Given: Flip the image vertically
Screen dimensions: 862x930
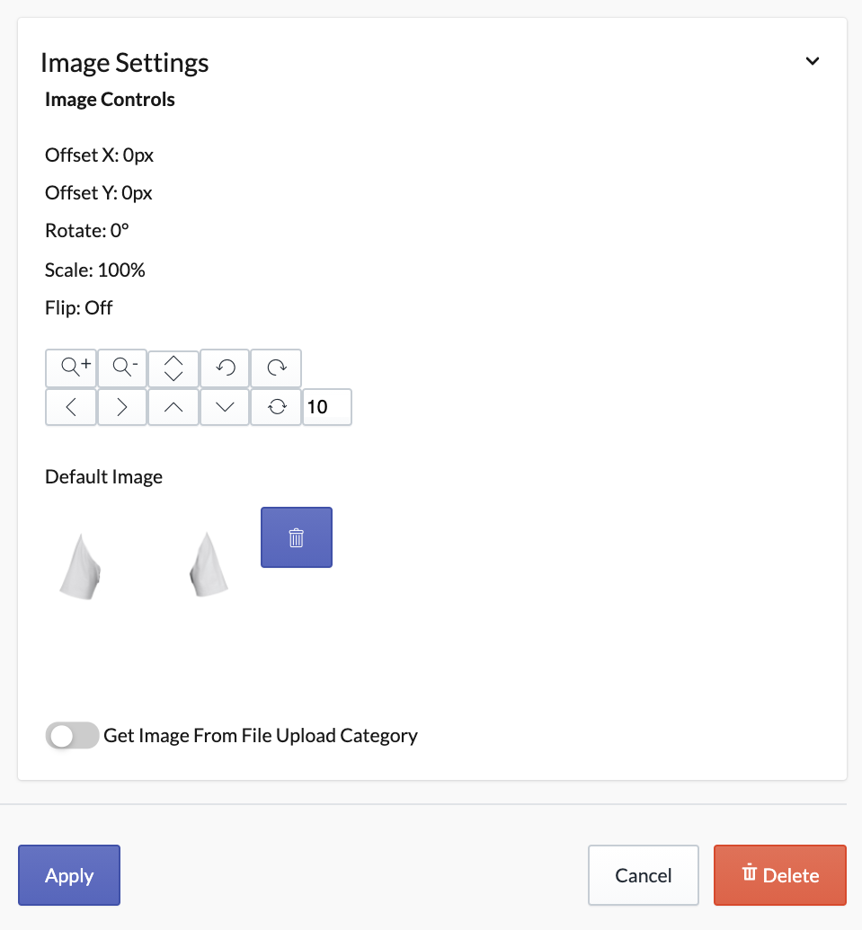Looking at the screenshot, I should tap(173, 368).
